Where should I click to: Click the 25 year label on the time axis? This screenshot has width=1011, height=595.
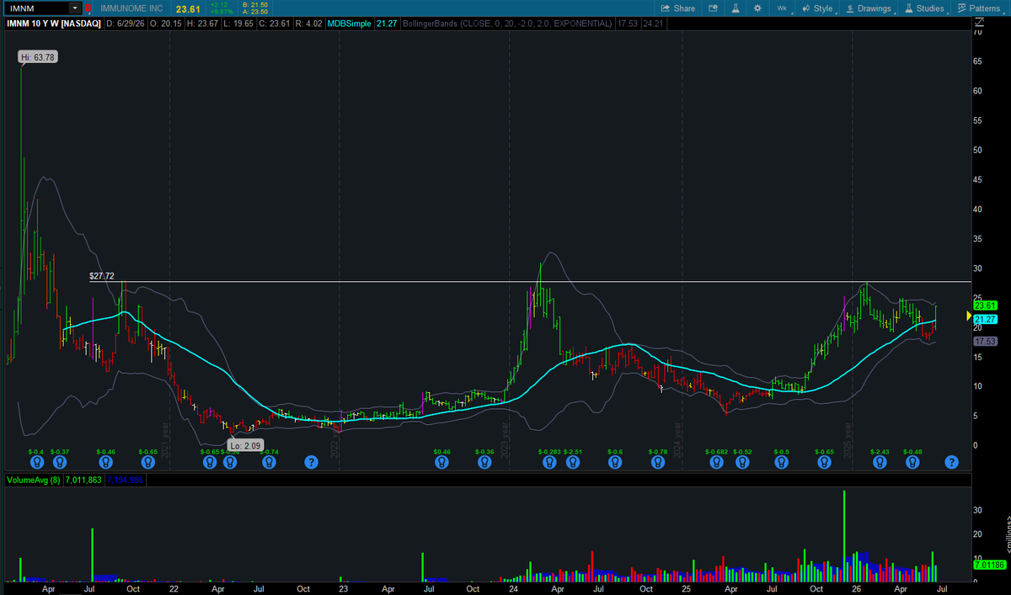click(x=687, y=590)
